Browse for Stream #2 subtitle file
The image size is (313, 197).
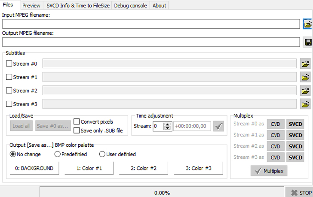[x=305, y=91]
